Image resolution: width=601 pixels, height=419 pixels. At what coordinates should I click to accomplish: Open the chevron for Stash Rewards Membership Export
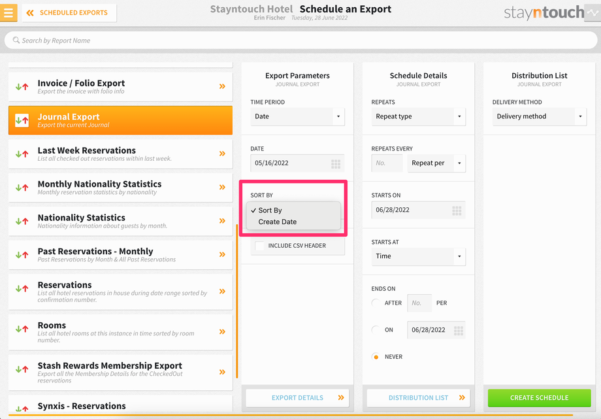click(x=222, y=372)
